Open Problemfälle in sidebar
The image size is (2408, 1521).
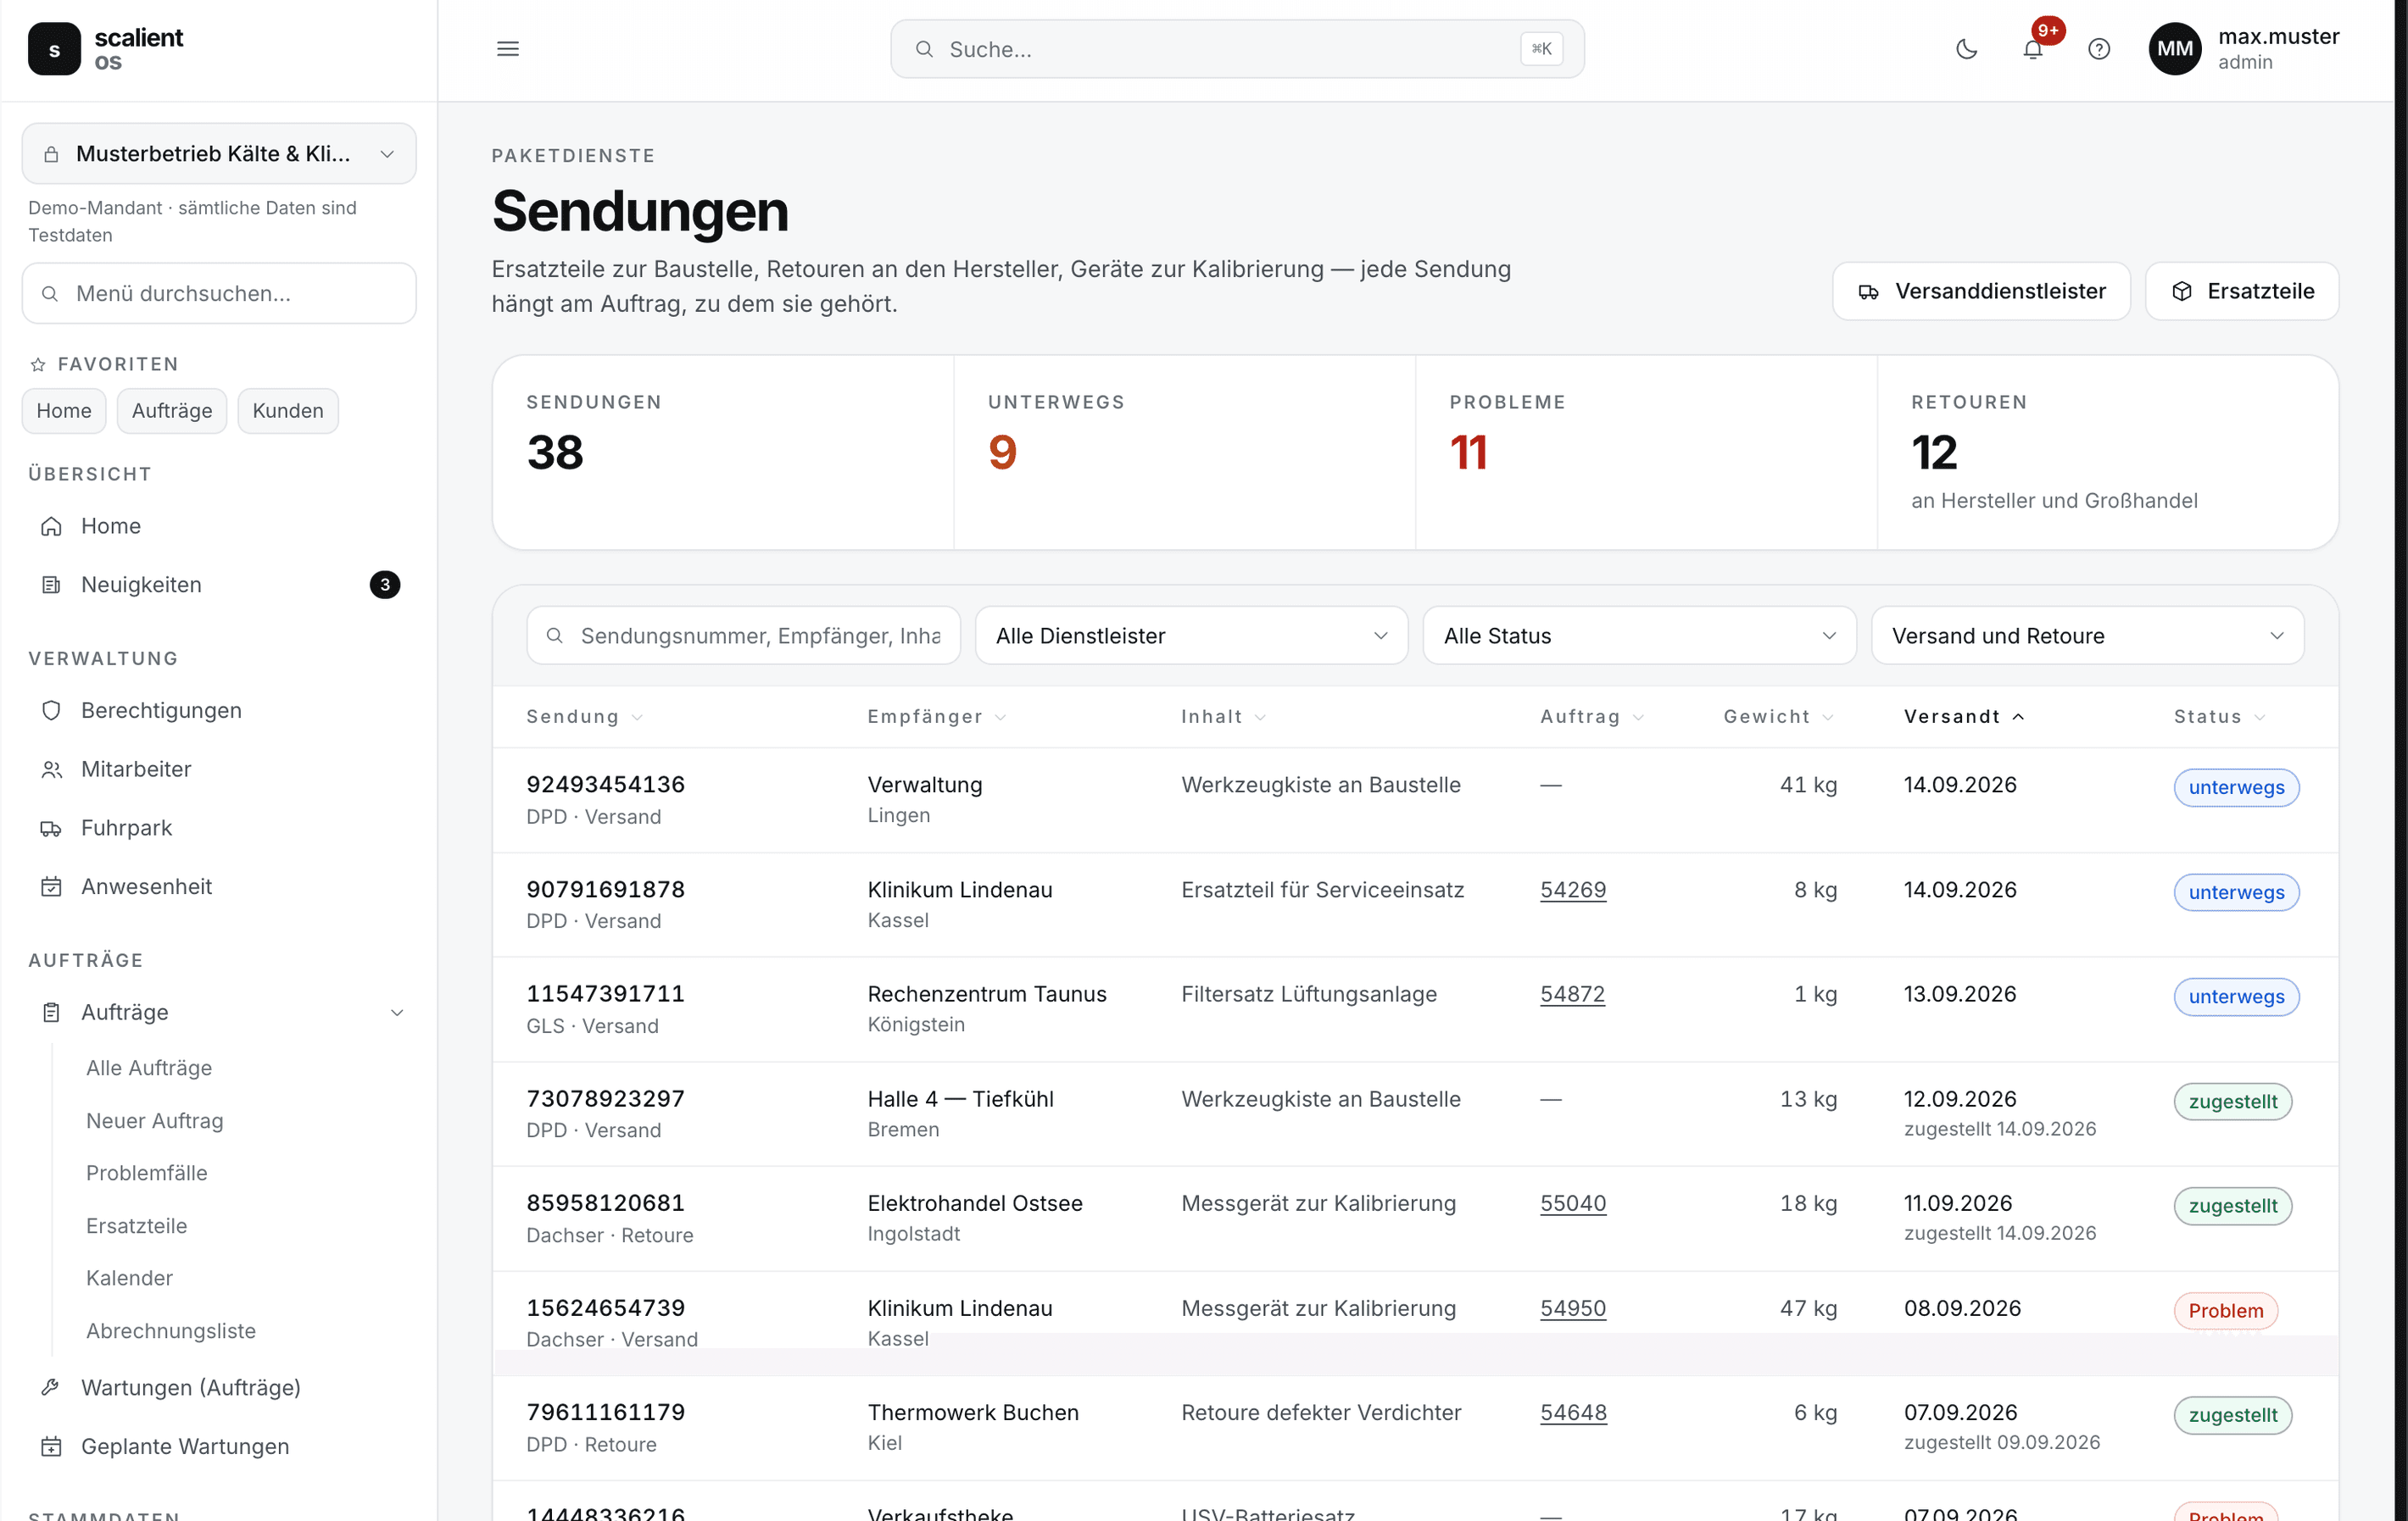coord(147,1174)
